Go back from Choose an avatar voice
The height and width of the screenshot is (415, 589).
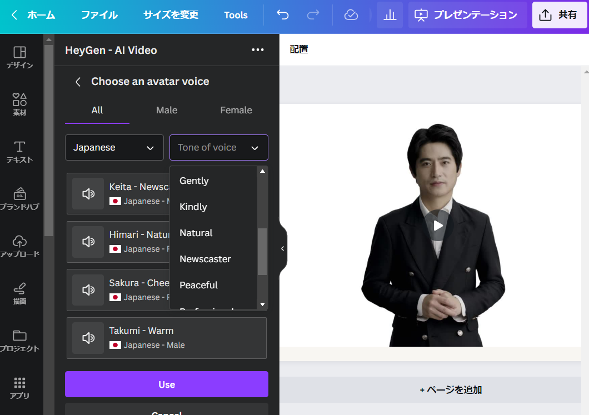[78, 82]
